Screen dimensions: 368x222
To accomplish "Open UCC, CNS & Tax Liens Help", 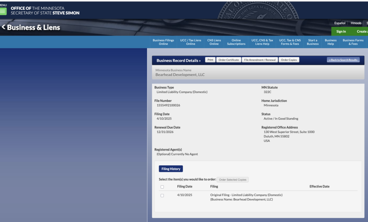I will (262, 42).
